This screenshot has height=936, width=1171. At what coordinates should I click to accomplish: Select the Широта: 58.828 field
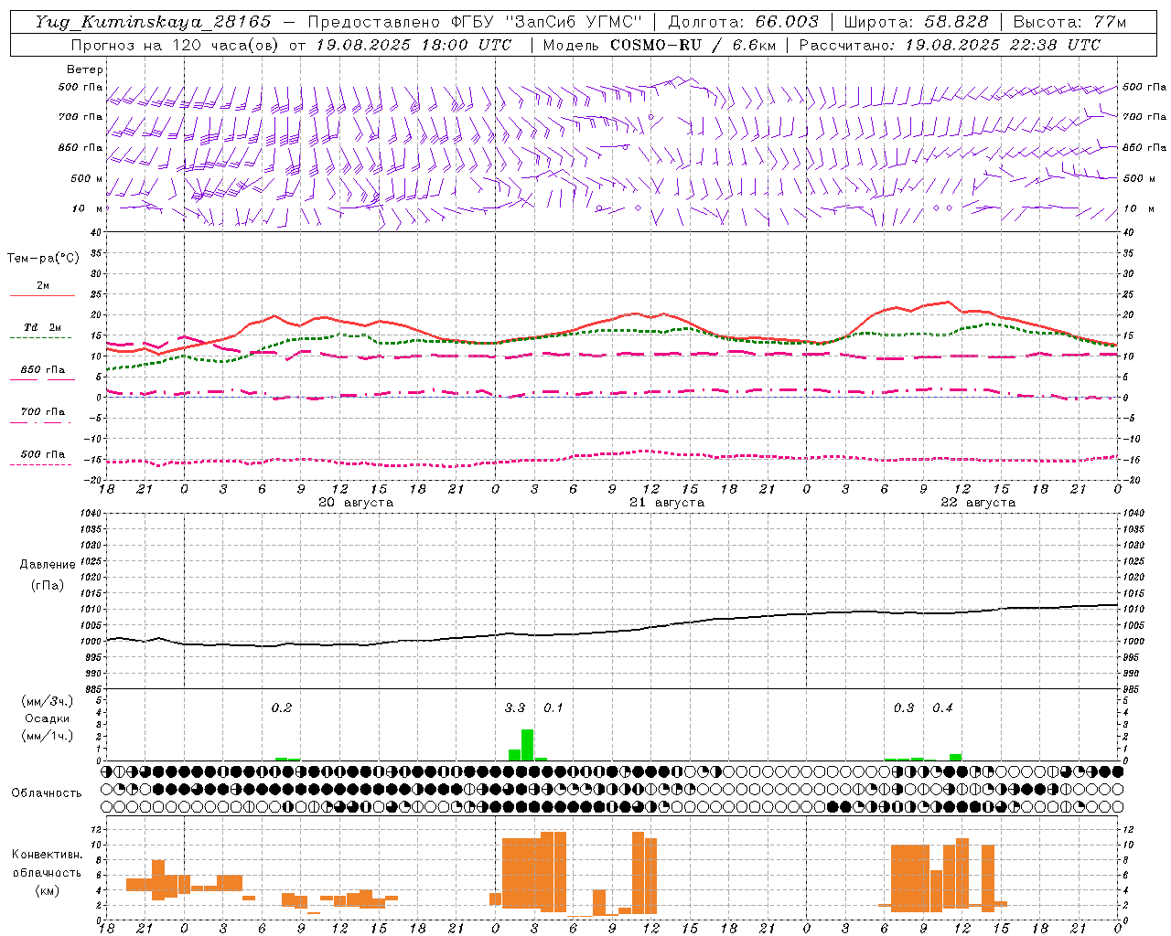(916, 22)
